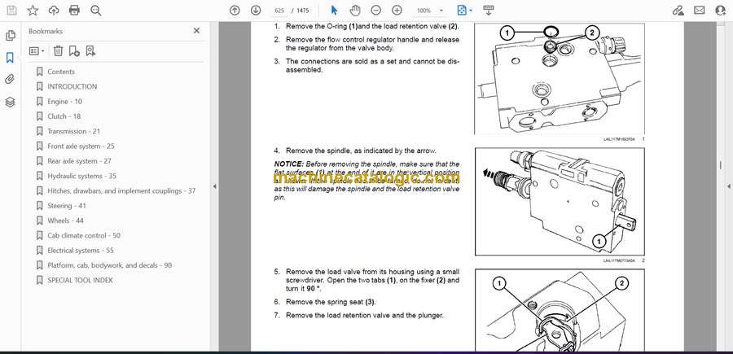
Task: Open Hitches, drawbars, and implement couplings bookmark
Action: (x=121, y=190)
